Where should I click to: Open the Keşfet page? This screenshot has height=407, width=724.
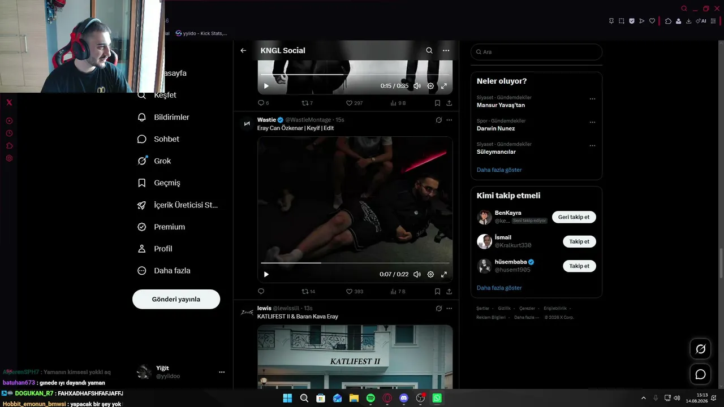(x=157, y=95)
